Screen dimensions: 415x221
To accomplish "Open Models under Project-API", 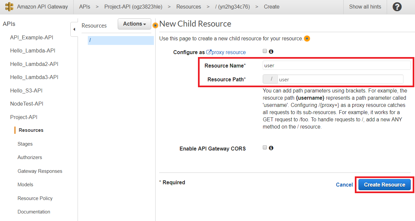I will [x=25, y=185].
